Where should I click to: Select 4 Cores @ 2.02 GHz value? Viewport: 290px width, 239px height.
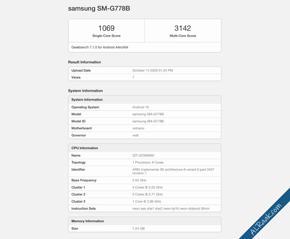[x=147, y=187]
